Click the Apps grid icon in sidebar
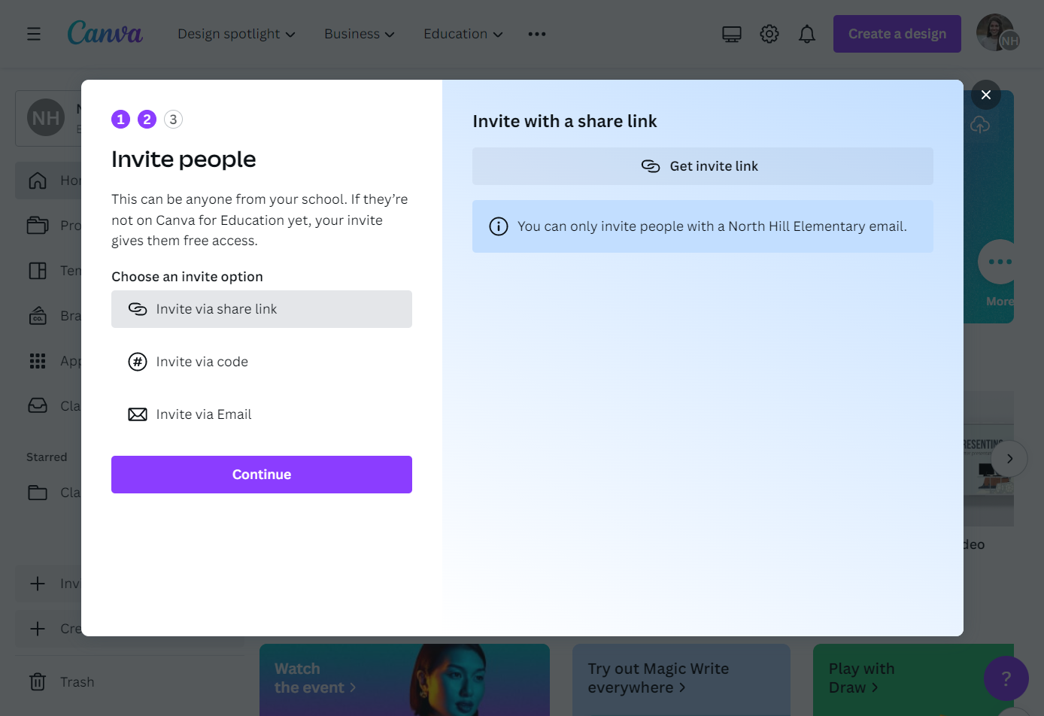The width and height of the screenshot is (1044, 716). pos(38,361)
